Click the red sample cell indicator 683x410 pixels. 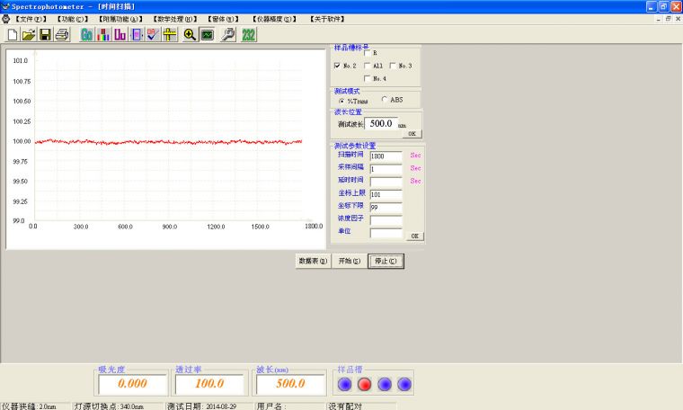click(x=365, y=384)
